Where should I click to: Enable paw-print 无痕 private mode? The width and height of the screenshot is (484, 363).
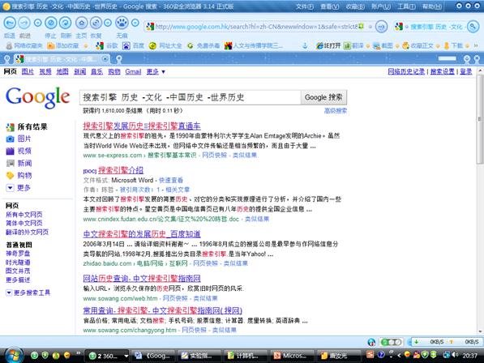(x=122, y=23)
